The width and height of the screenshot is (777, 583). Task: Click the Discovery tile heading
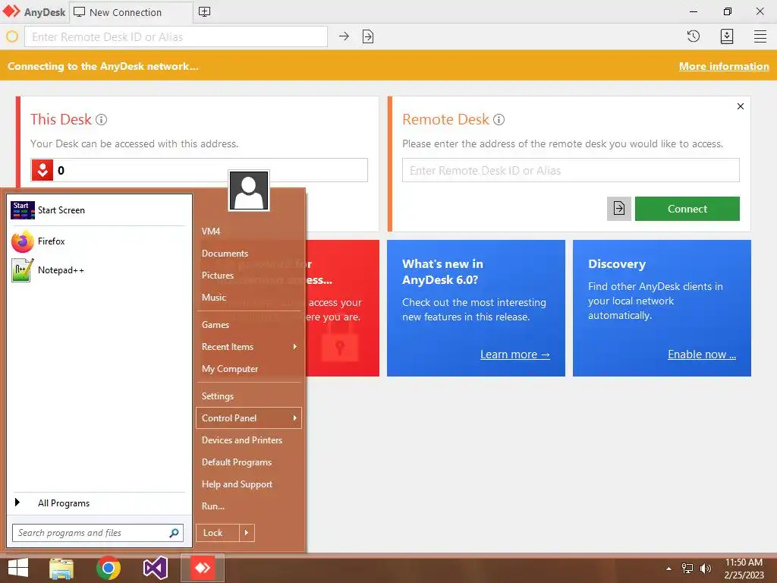617,263
